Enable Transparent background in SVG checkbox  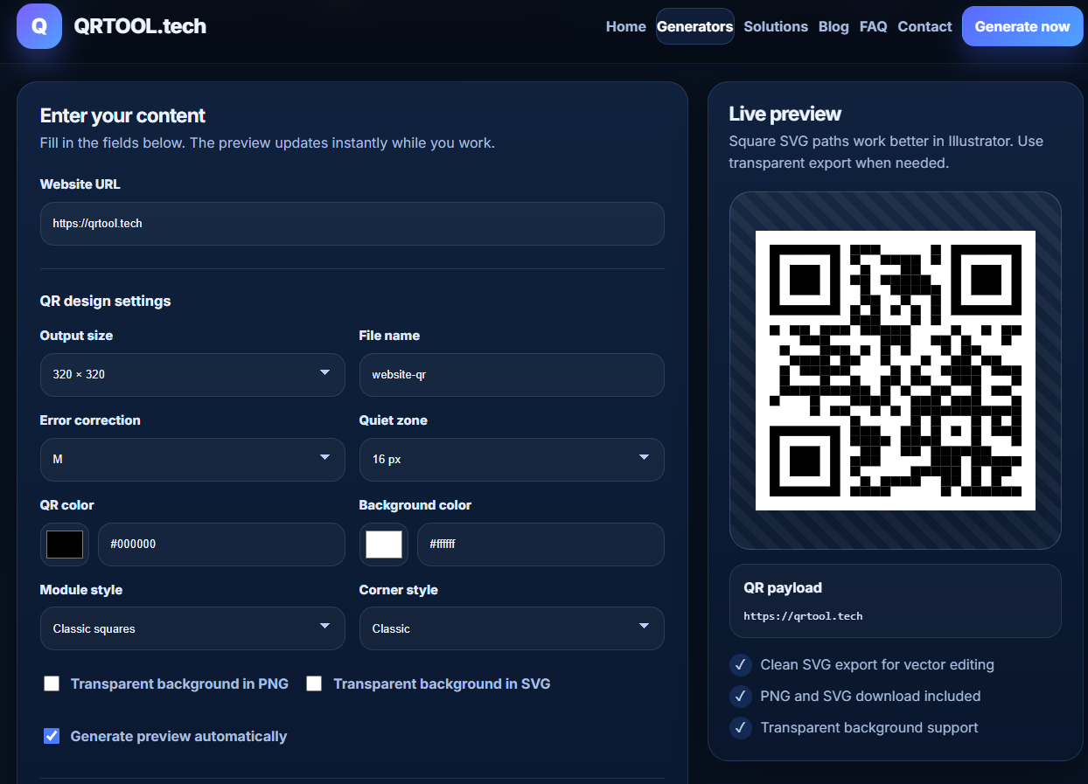click(x=314, y=683)
